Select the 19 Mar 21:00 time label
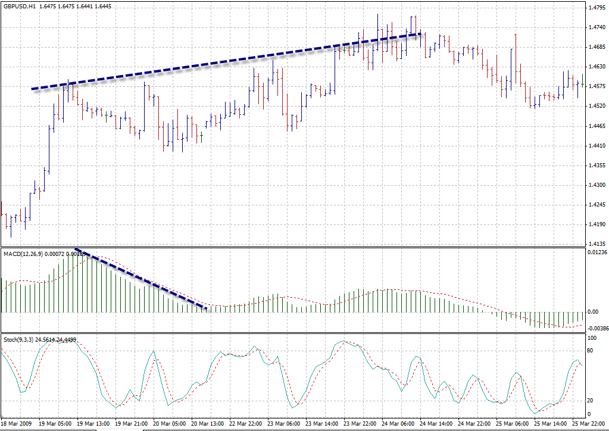This screenshot has width=609, height=431. pos(132,423)
